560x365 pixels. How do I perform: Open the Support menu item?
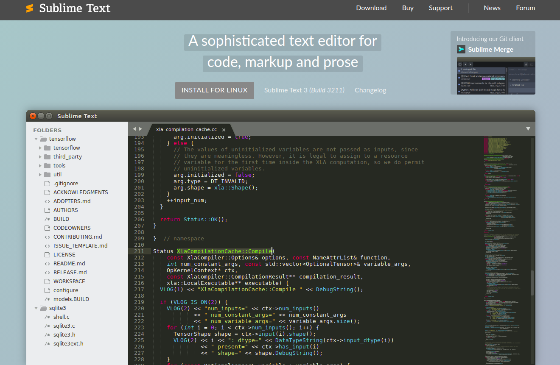tap(440, 8)
